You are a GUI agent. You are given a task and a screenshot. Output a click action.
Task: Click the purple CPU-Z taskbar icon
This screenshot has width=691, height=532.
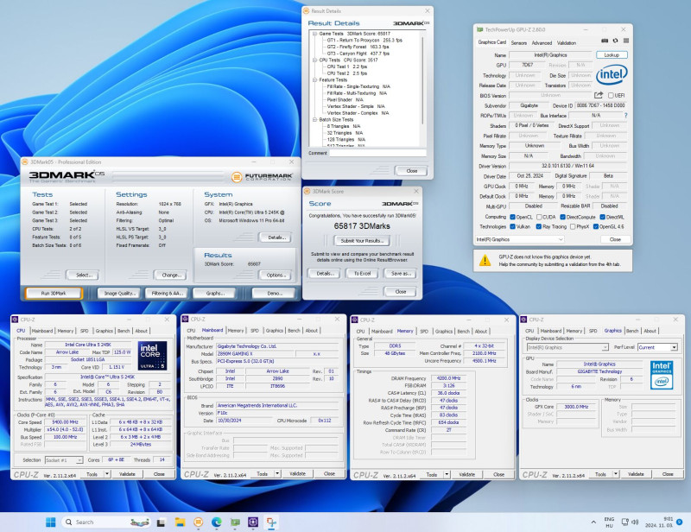click(253, 522)
